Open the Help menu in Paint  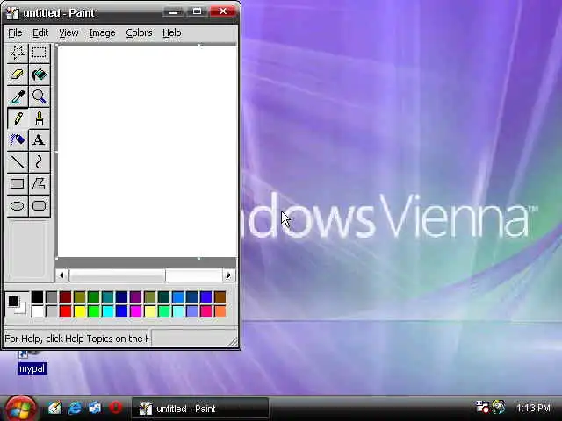[x=172, y=33]
